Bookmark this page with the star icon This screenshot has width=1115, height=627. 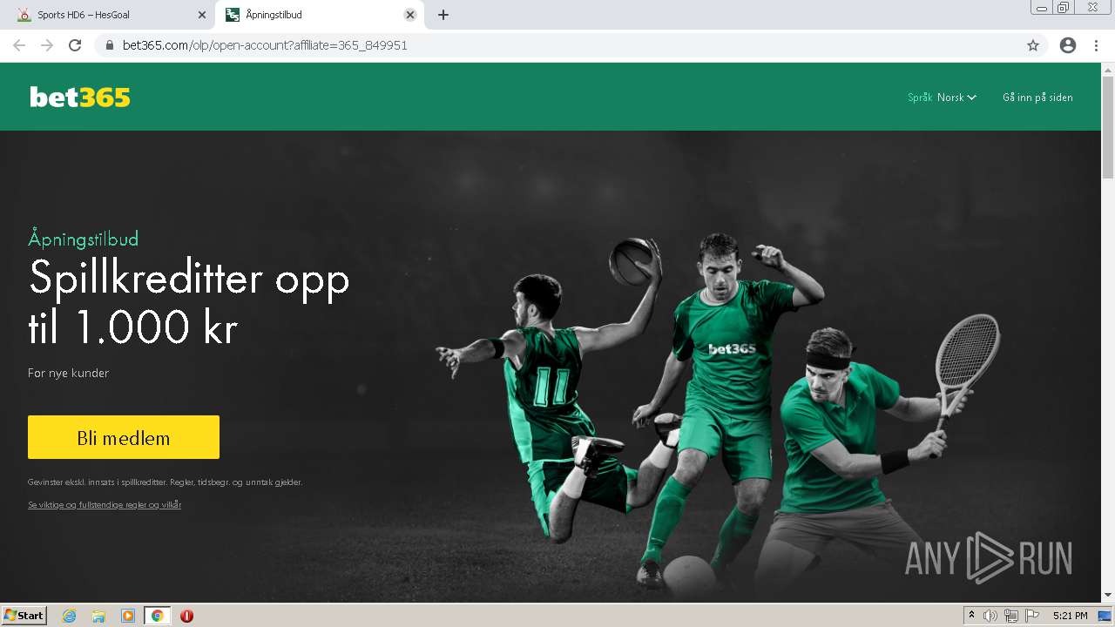pyautogui.click(x=1033, y=45)
